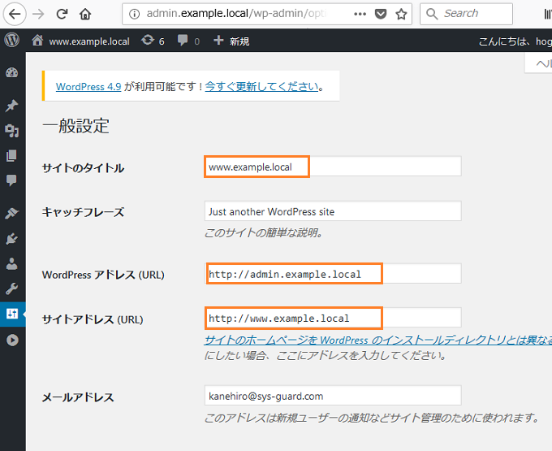Click the サイトアドレス (URL) field
Viewport: 552px width, 451px height.
[333, 318]
